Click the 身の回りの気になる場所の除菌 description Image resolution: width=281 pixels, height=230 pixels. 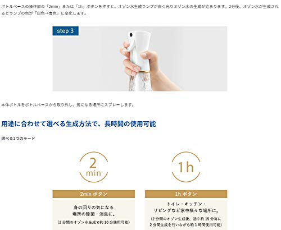click(x=93, y=211)
